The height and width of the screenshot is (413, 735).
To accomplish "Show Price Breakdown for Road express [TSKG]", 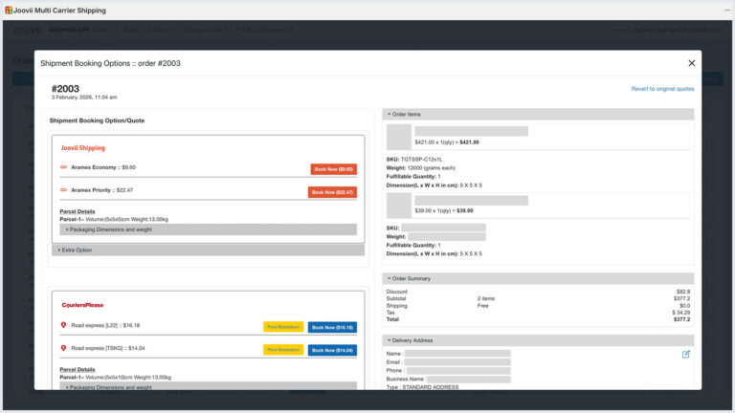I will coord(282,350).
